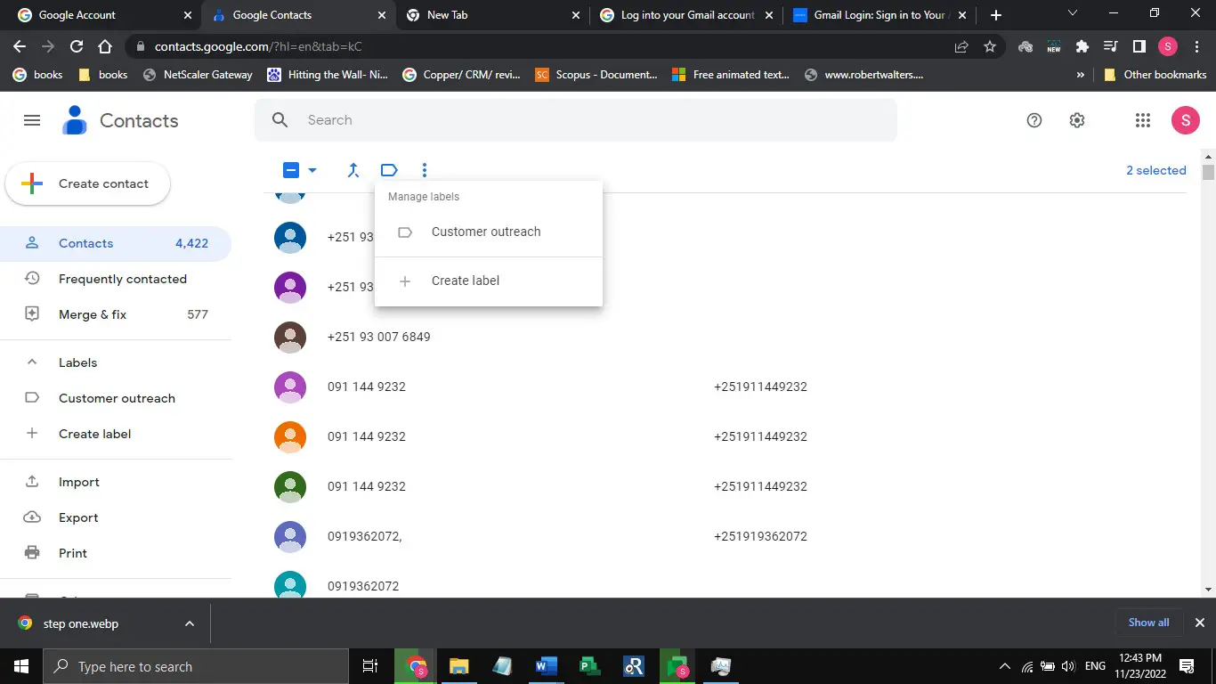Toggle the hamburger main menu
The height and width of the screenshot is (684, 1216).
tap(32, 120)
